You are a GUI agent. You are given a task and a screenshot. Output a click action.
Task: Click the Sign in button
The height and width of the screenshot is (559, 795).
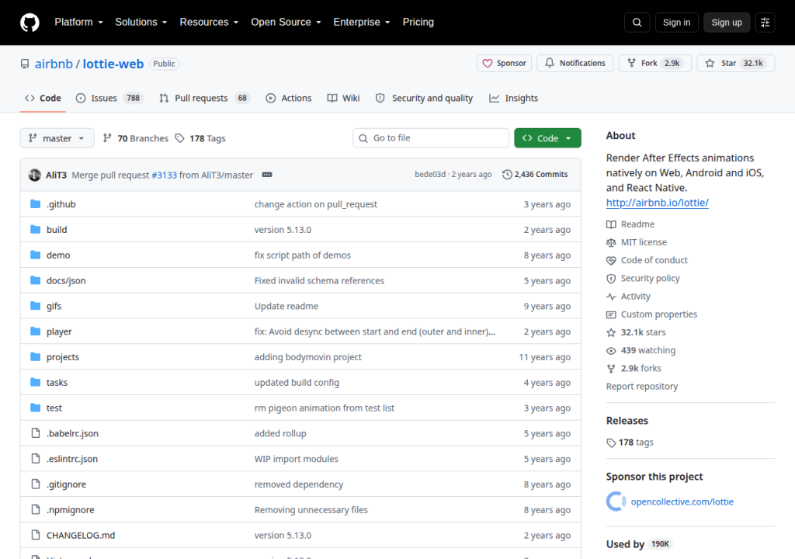676,23
